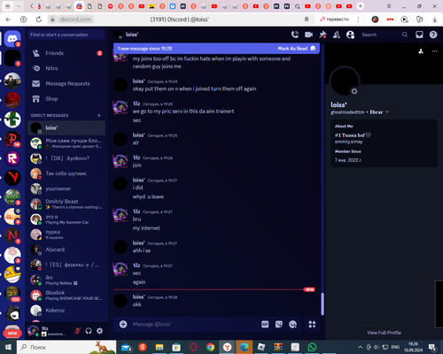This screenshot has width=443, height=354.
Task: Open DM with Dmitriy Beast
Action: coord(66,204)
